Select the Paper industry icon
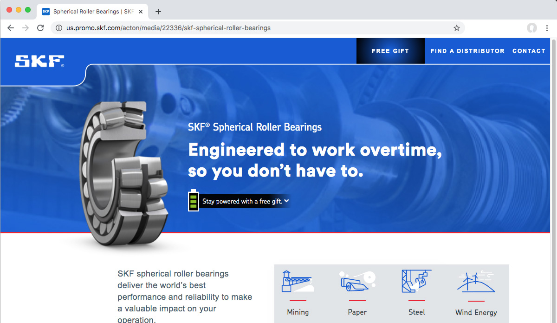Image resolution: width=557 pixels, height=323 pixels. click(x=357, y=281)
